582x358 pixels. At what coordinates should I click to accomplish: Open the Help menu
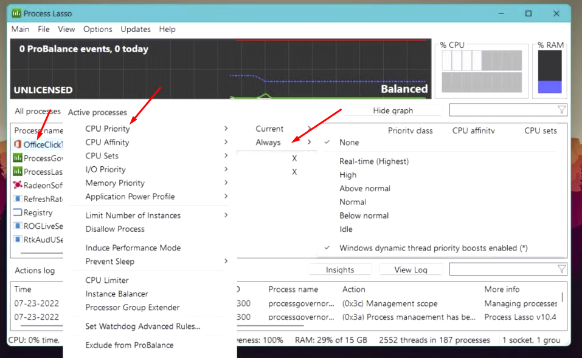pyautogui.click(x=167, y=29)
